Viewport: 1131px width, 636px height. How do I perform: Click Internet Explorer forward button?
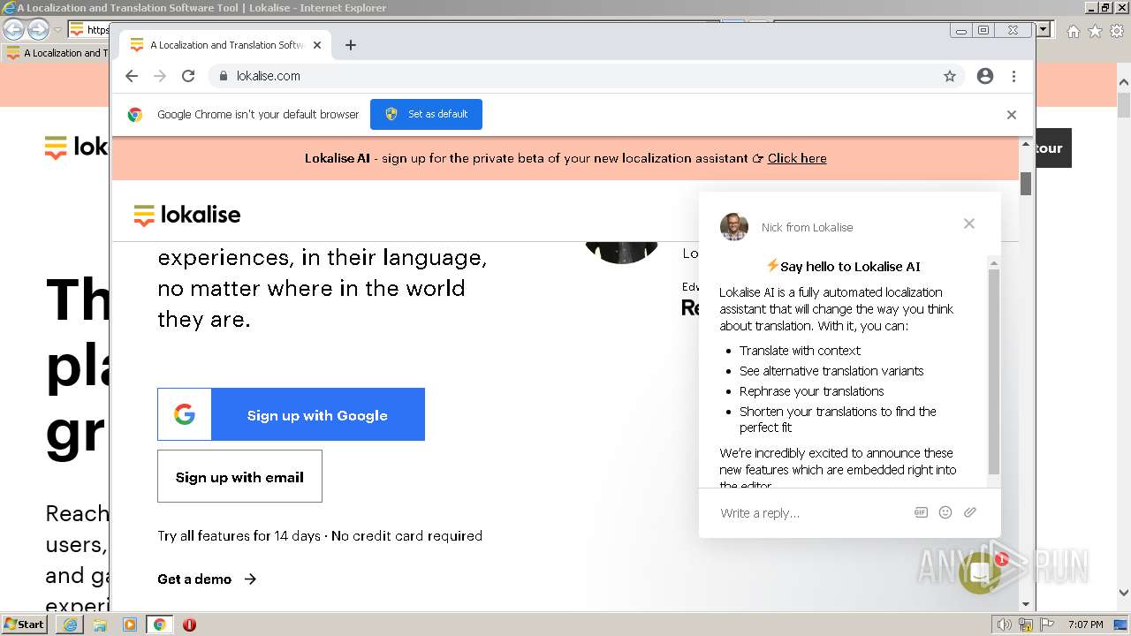coord(38,29)
